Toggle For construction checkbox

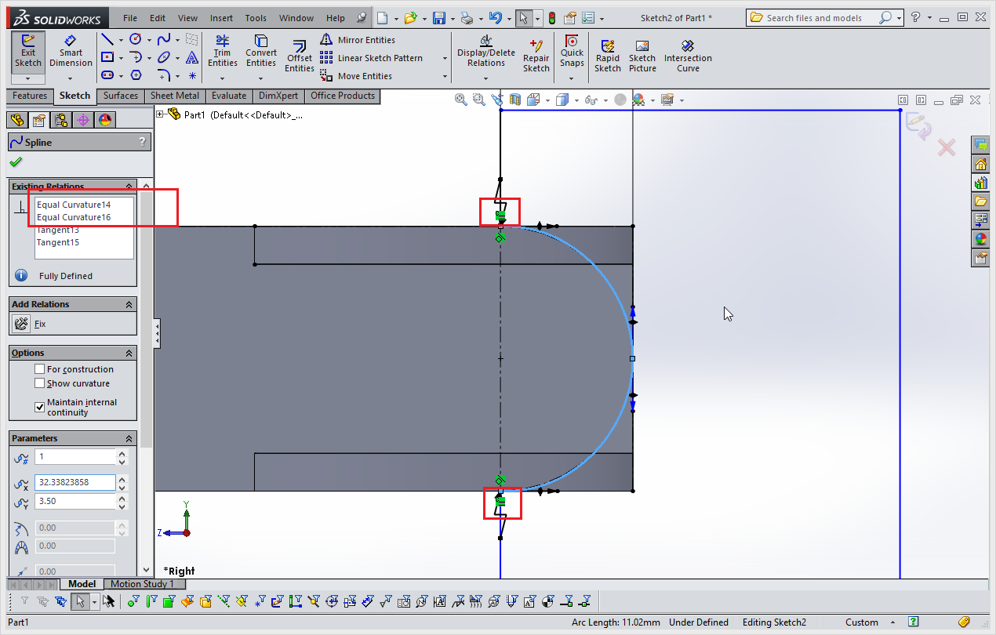pos(40,369)
